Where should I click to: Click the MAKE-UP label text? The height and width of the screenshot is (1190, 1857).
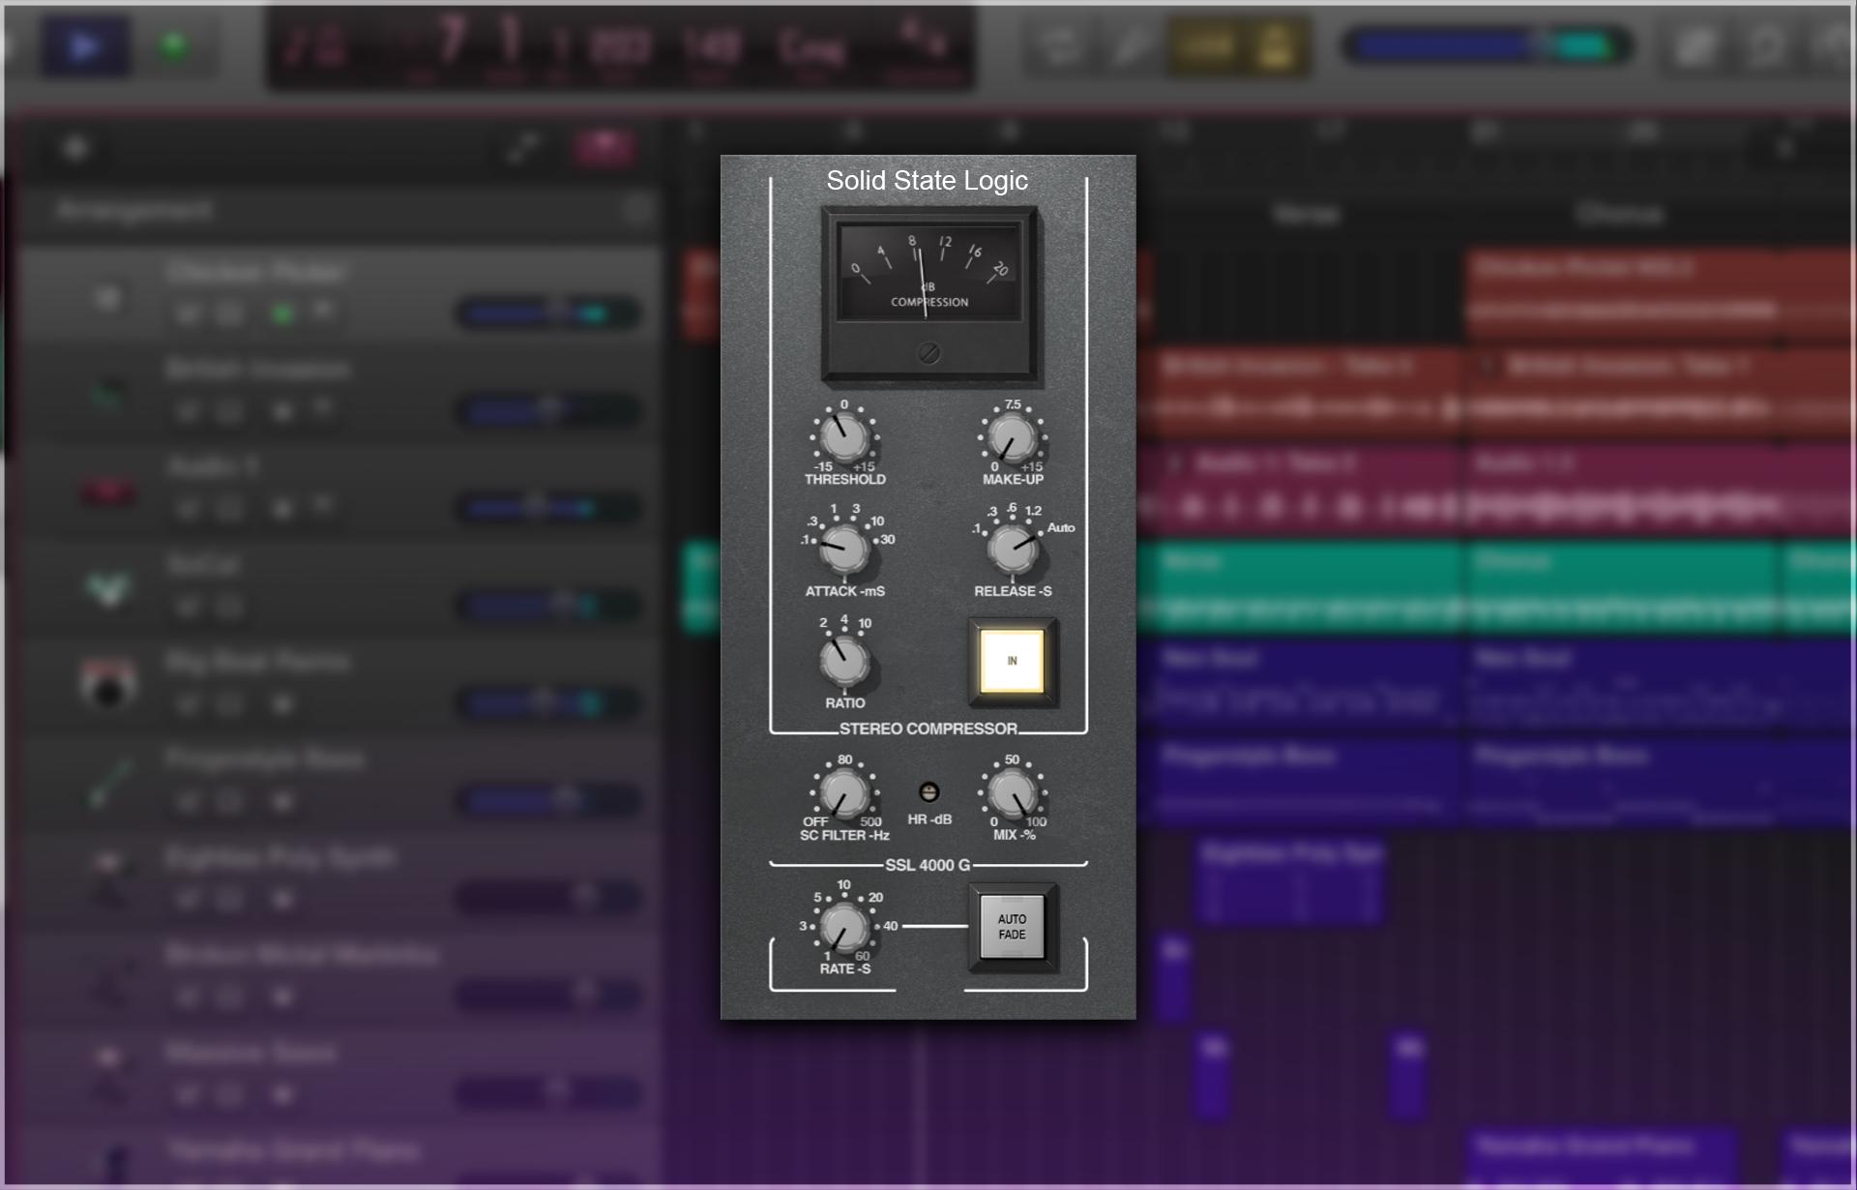(1013, 480)
